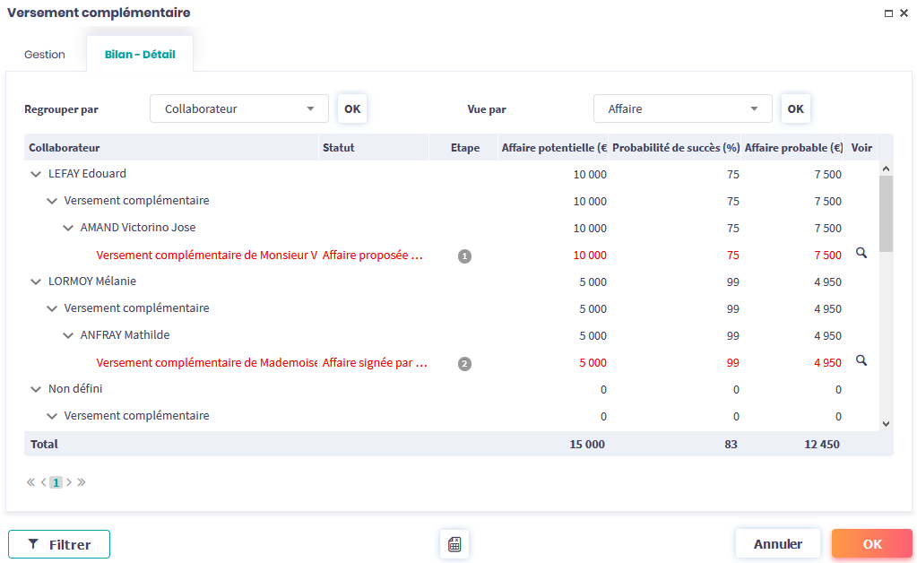Viewport: 917px width, 563px height.
Task: Open the calculator export icon at bottom
Action: [454, 544]
